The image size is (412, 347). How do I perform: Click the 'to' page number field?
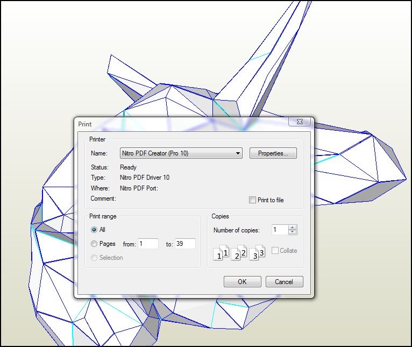(185, 244)
